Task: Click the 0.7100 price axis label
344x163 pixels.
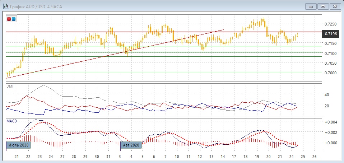Action: pos(330,53)
